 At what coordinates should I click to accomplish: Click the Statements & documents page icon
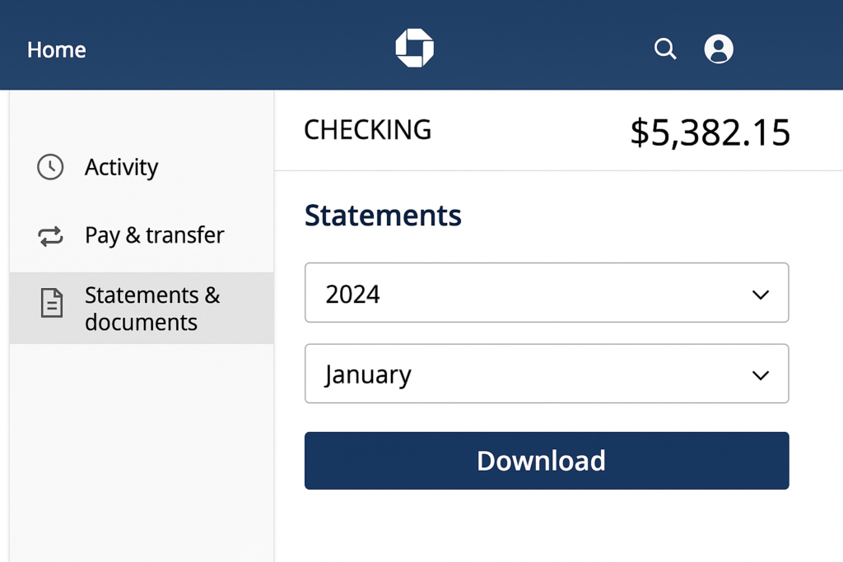(x=52, y=304)
